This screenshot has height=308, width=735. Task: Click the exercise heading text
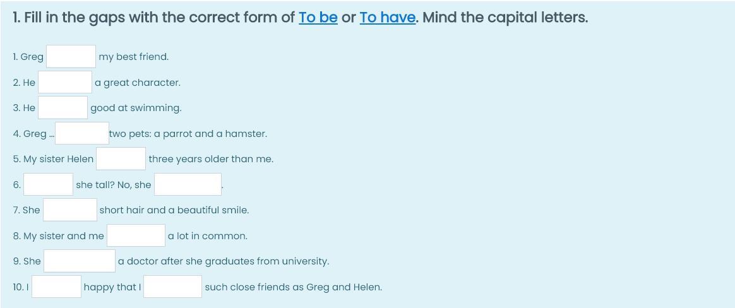[152, 18]
